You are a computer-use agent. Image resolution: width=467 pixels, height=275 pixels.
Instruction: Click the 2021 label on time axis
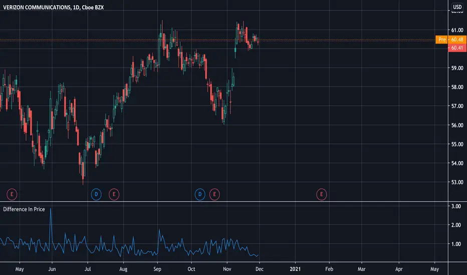pyautogui.click(x=295, y=269)
